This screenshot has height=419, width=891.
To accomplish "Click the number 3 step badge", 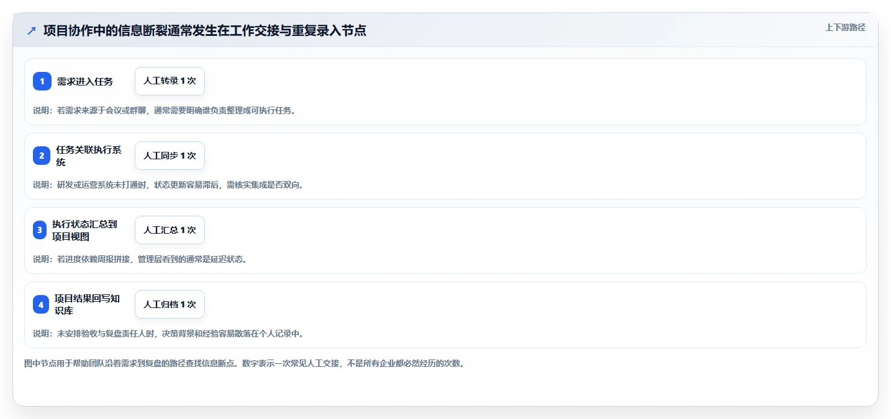I will 40,230.
